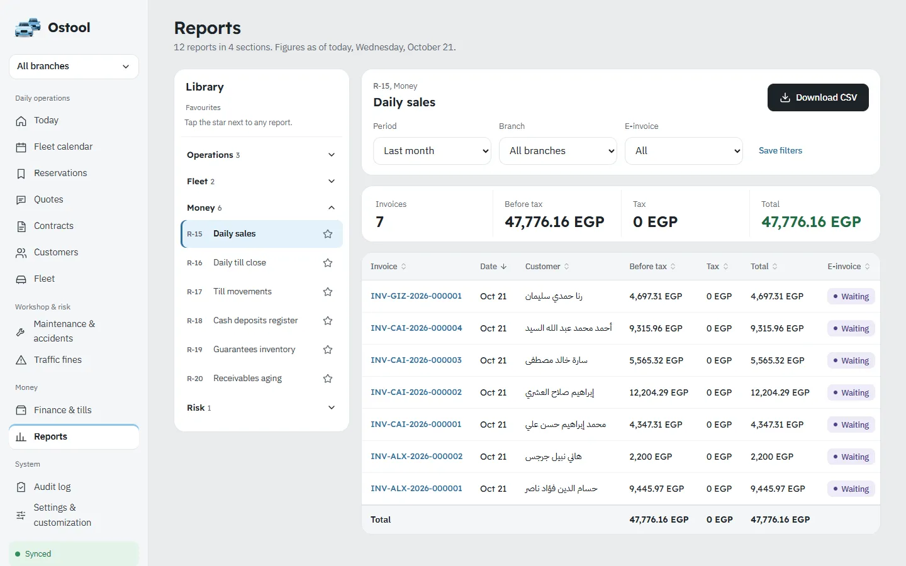Screen dimensions: 906x566
Task: Open the Reports sidebar item
Action: (x=74, y=437)
